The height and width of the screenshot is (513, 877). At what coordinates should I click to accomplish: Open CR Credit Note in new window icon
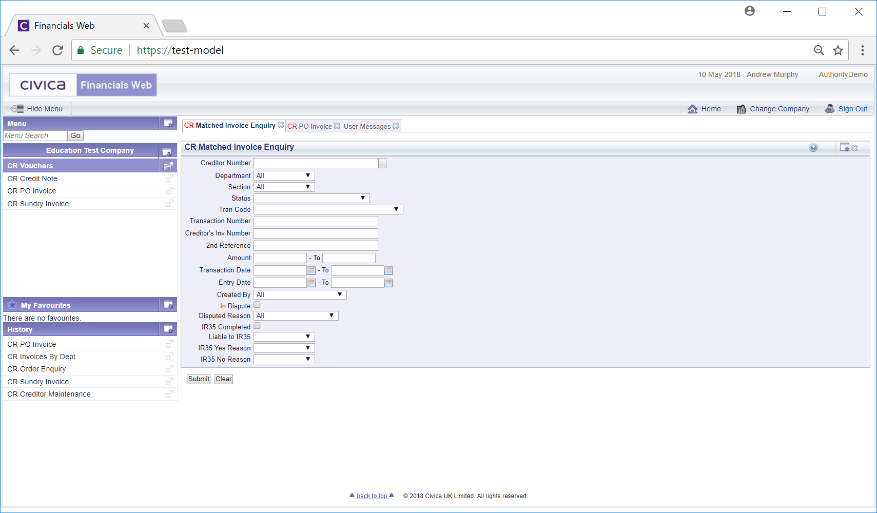[169, 179]
